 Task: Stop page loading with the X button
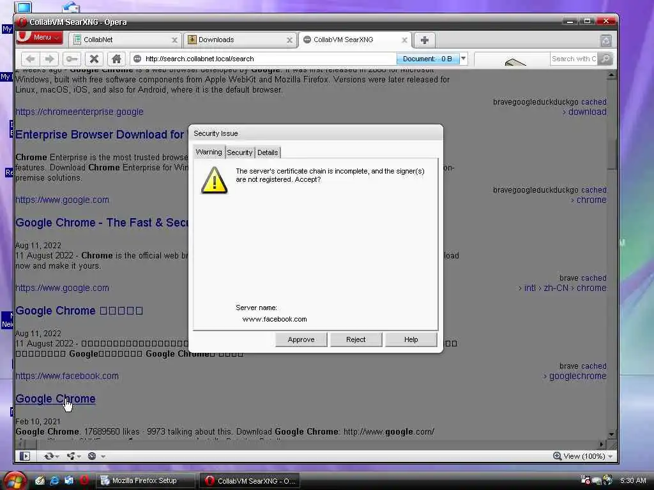95,59
